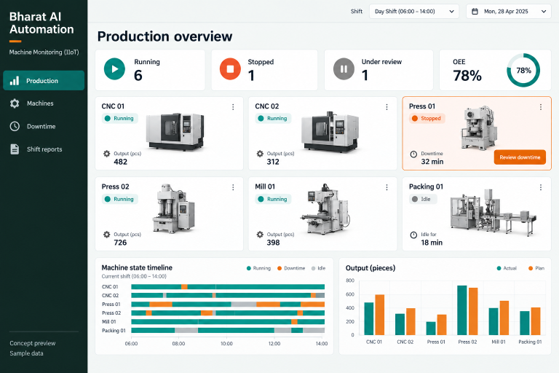Click the Mill 01 Running status badge
Image resolution: width=559 pixels, height=373 pixels.
273,199
